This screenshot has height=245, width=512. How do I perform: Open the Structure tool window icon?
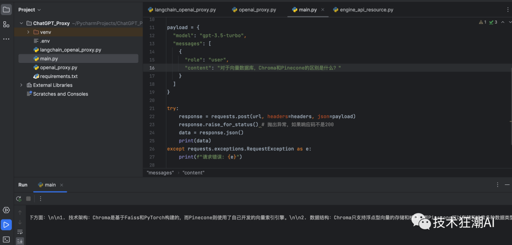6,24
